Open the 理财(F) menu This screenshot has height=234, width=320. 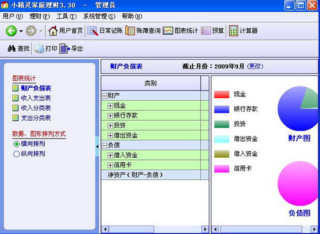[39, 16]
